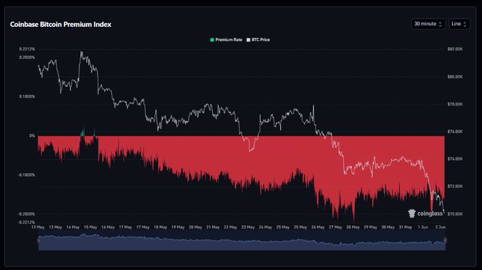Click the 0.2000% left axis label
Image resolution: width=482 pixels, height=270 pixels.
click(x=27, y=58)
